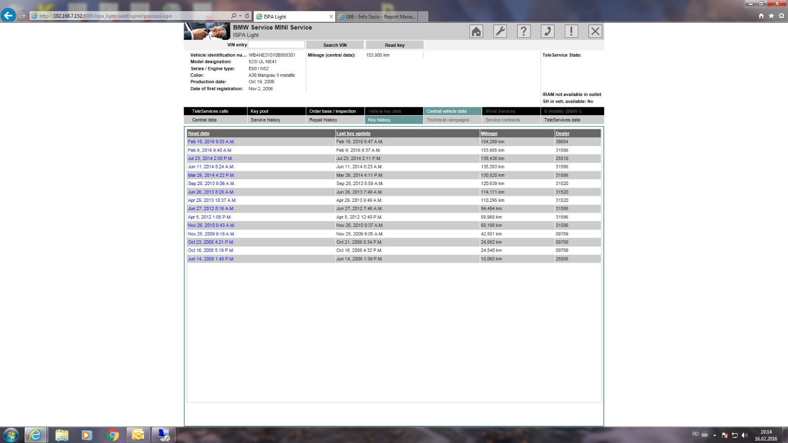Screen dimensions: 788x443
Task: Click the network tray icon
Action: click(x=734, y=435)
